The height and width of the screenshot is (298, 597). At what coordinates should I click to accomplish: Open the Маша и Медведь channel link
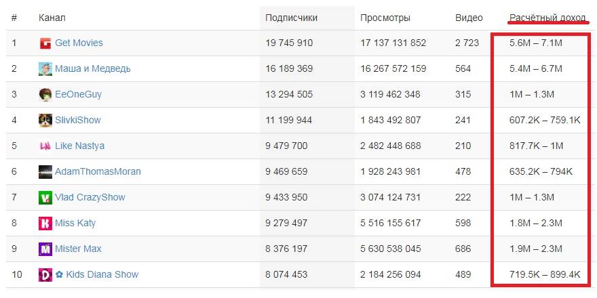pos(93,69)
